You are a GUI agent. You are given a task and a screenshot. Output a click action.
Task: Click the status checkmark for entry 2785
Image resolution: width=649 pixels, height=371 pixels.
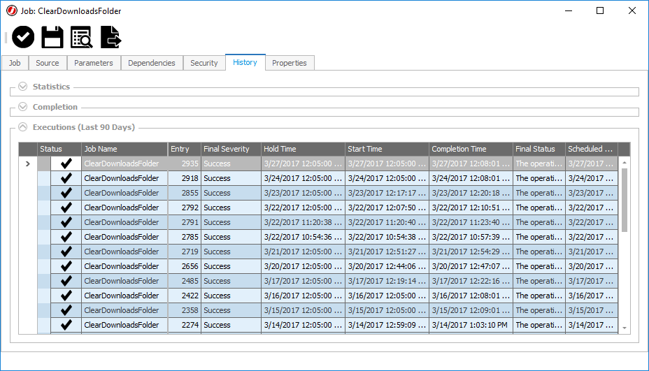click(x=66, y=237)
